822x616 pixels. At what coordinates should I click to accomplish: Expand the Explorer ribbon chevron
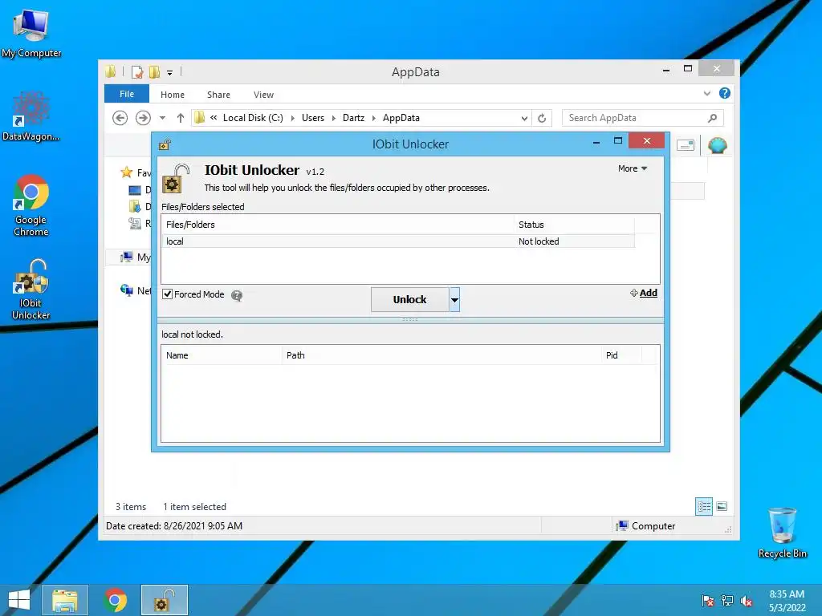(706, 94)
